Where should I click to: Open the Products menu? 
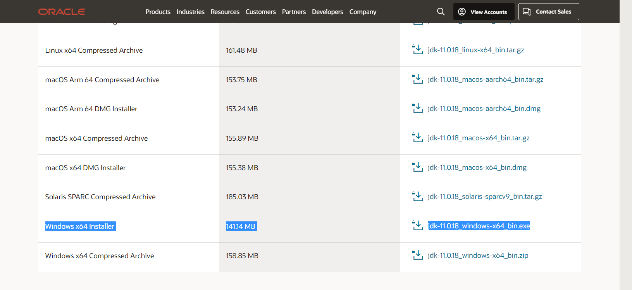click(158, 12)
